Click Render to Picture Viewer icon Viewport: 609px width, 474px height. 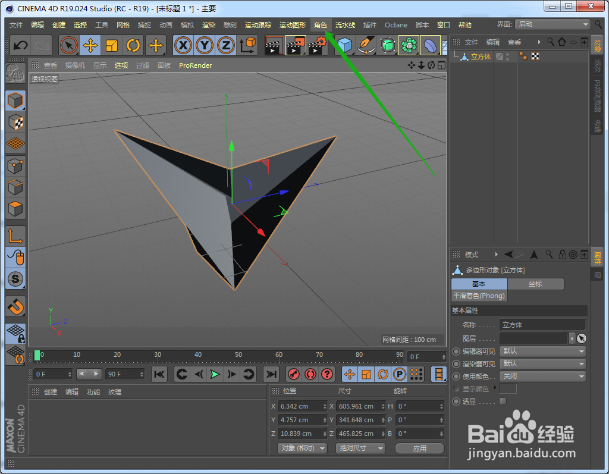[x=296, y=45]
